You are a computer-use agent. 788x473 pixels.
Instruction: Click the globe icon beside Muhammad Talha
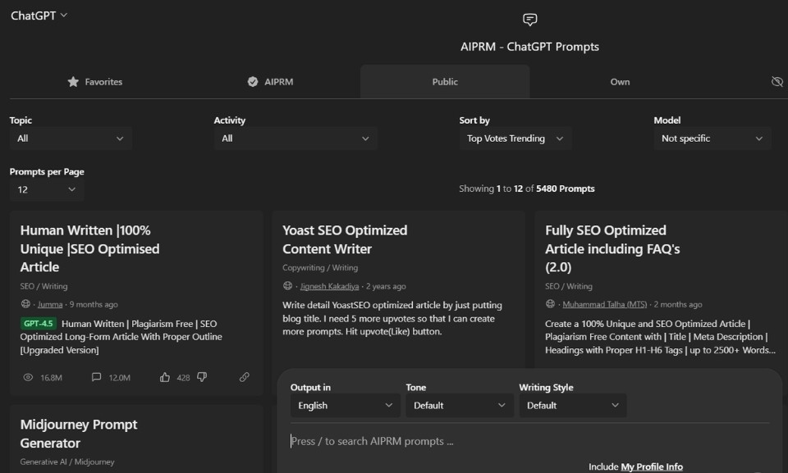pyautogui.click(x=550, y=304)
